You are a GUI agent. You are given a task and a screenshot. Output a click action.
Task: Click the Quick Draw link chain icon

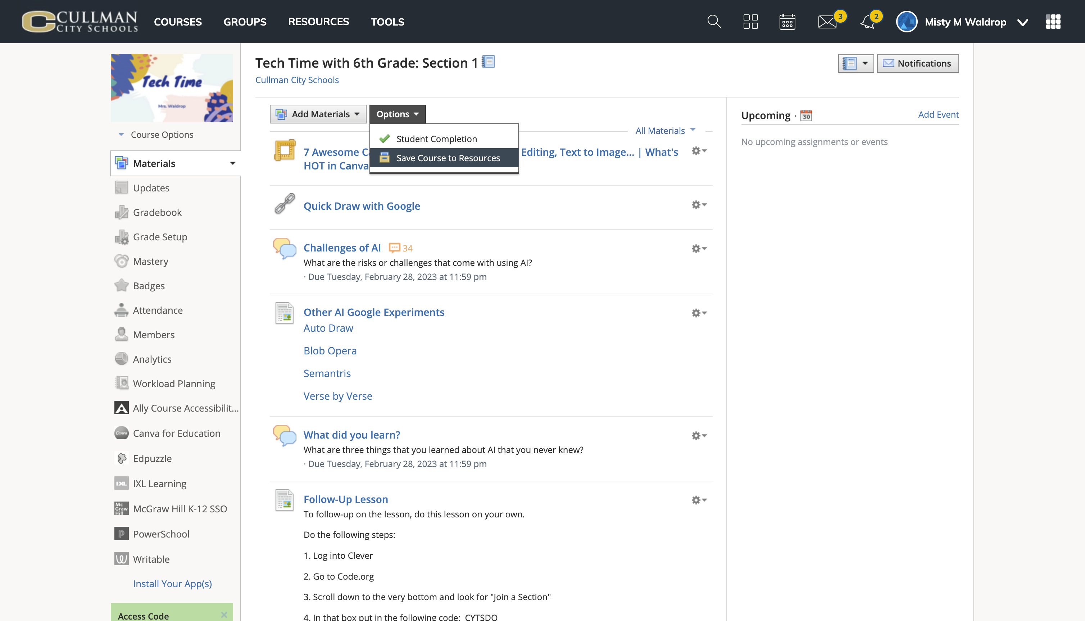coord(284,204)
